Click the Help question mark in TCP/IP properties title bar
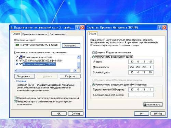The image size is (171, 128). point(160,27)
